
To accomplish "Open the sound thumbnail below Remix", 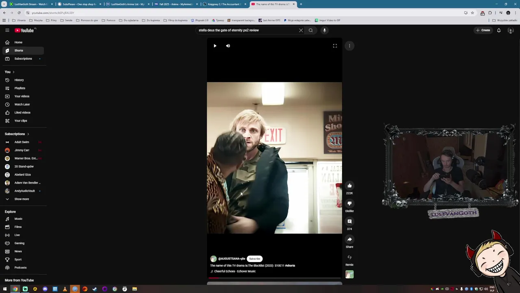I will coord(349,275).
